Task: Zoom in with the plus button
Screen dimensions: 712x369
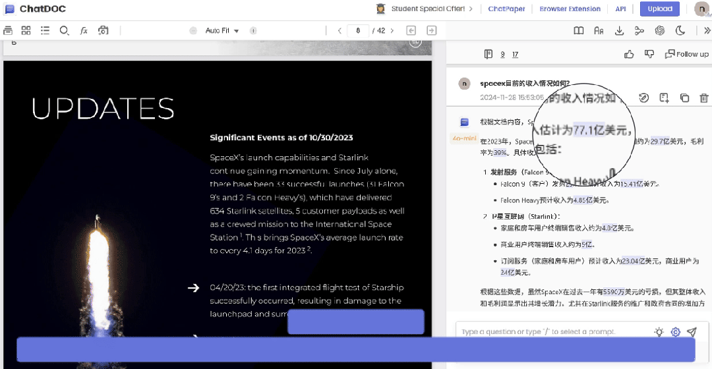Action: [x=253, y=30]
